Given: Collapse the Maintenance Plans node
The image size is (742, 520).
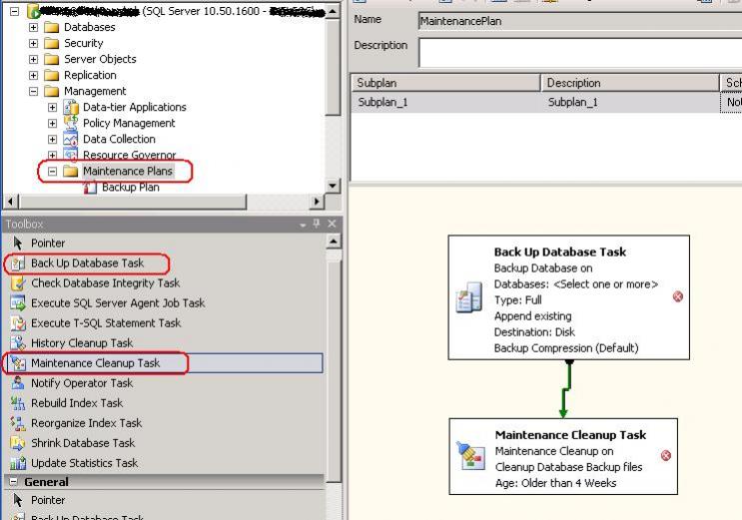Looking at the screenshot, I should 53,172.
